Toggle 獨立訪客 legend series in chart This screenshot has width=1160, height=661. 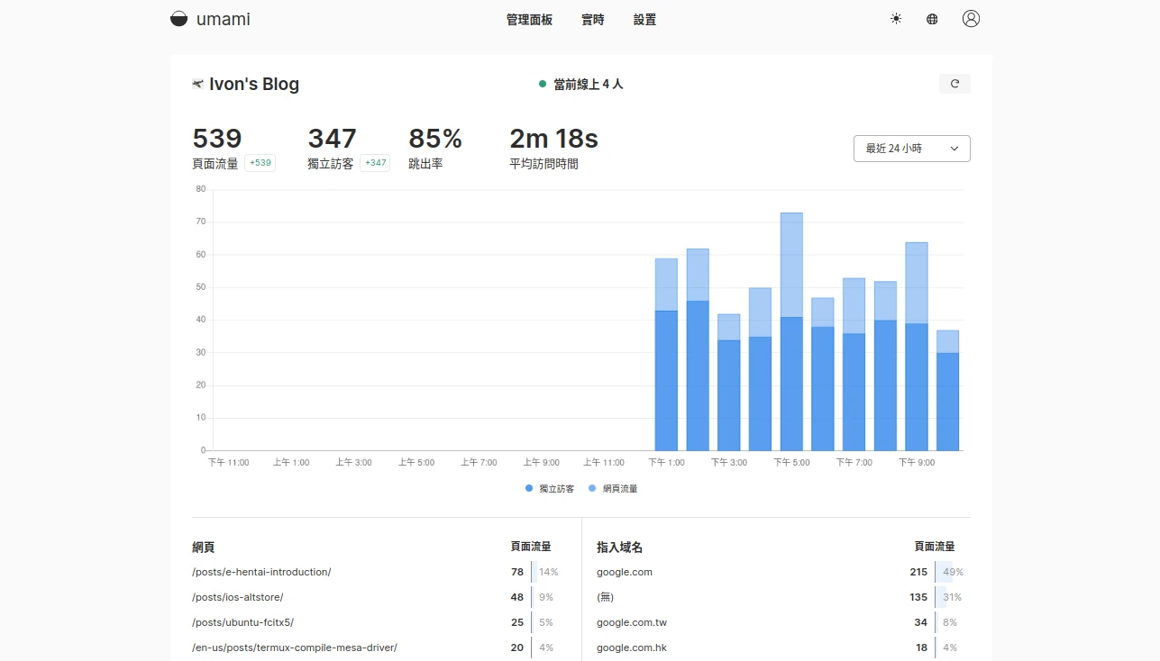pos(550,488)
